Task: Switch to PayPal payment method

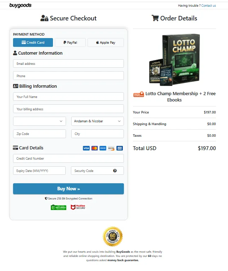Action: coord(70,43)
